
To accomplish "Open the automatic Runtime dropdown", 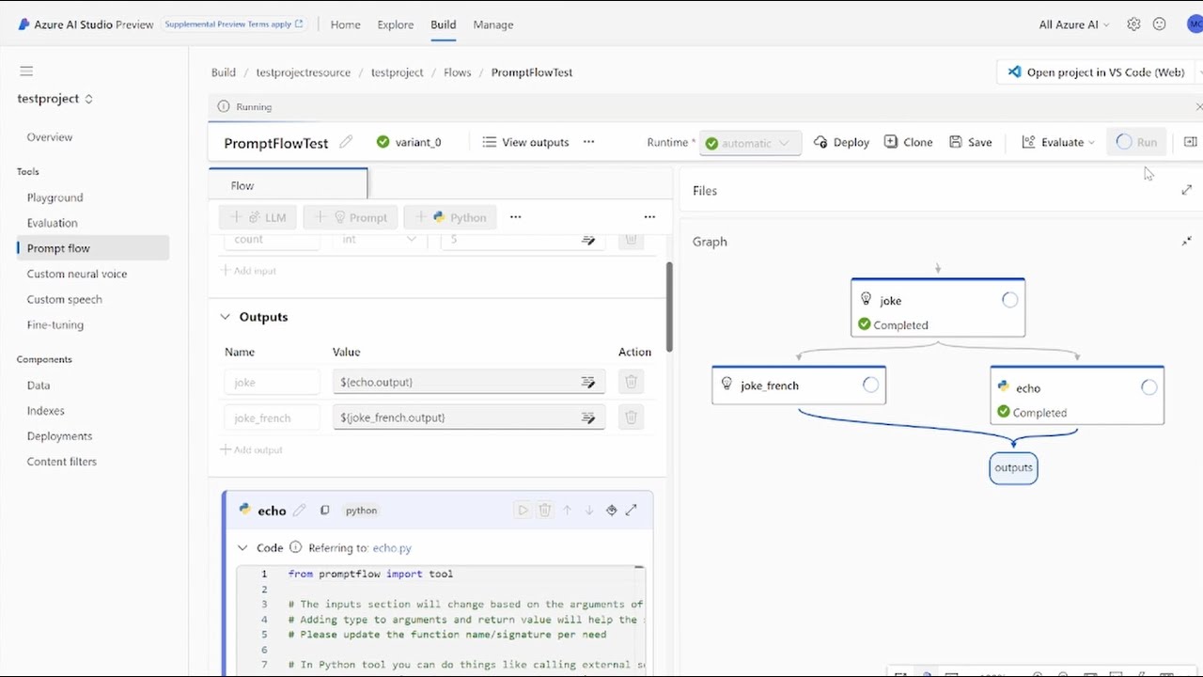I will [750, 143].
